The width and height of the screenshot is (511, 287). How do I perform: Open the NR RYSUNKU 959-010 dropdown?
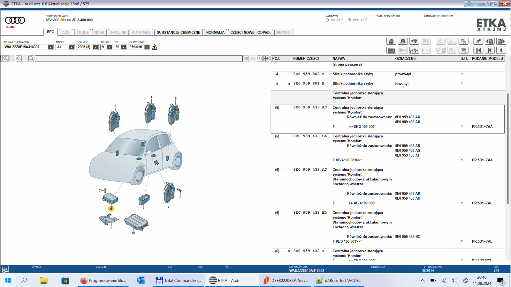147,47
